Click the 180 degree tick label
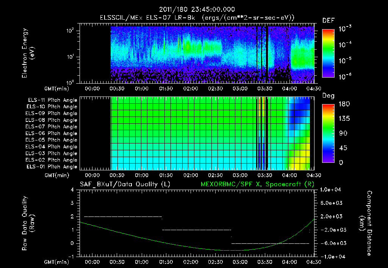388x268 pixels. (x=344, y=104)
